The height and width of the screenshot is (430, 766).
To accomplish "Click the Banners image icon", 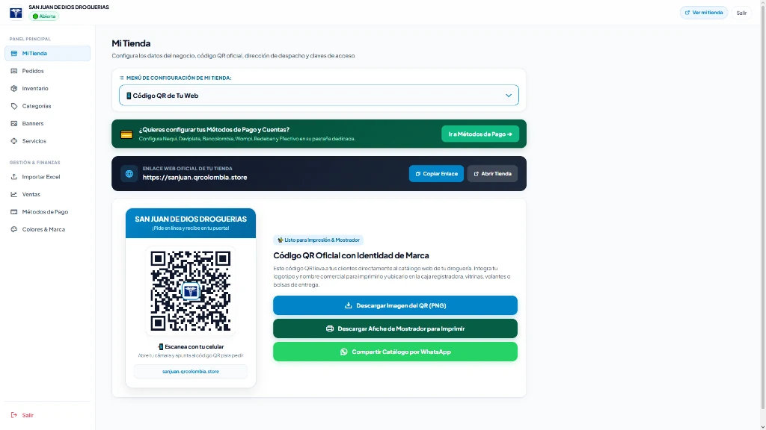I will [x=13, y=123].
